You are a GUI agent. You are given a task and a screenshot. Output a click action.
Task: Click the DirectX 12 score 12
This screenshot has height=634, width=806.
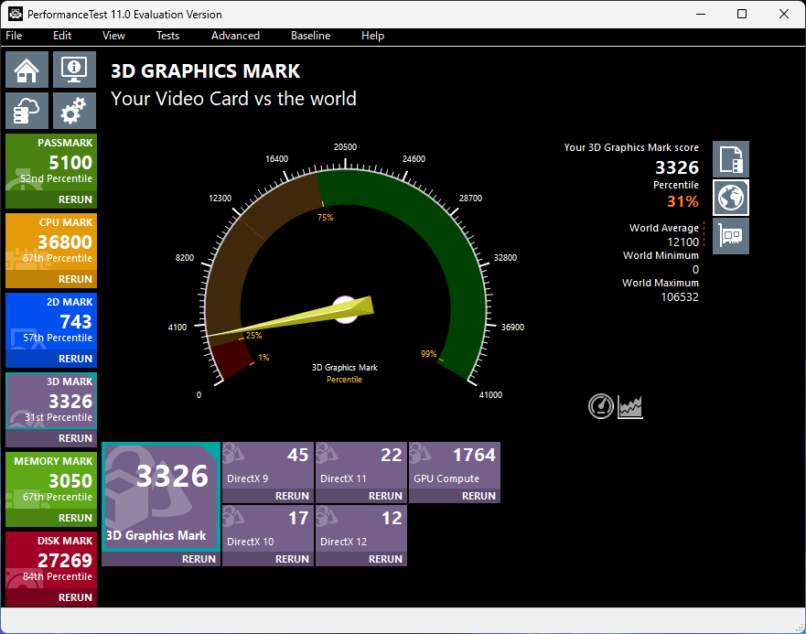point(392,519)
